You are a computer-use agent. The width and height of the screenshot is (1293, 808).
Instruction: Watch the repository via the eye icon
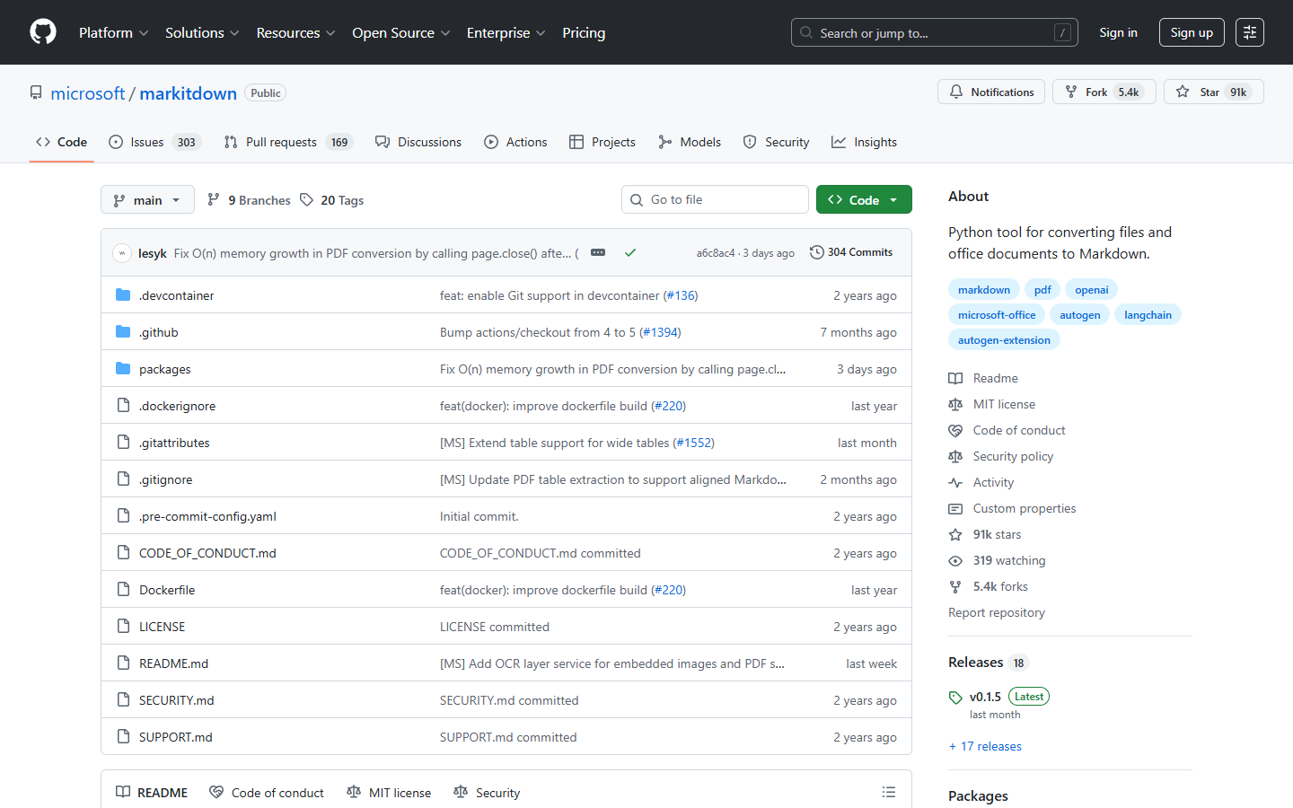[x=954, y=560]
